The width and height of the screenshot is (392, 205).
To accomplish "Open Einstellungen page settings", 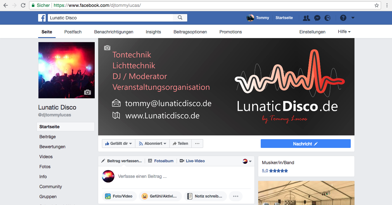I will click(x=312, y=32).
